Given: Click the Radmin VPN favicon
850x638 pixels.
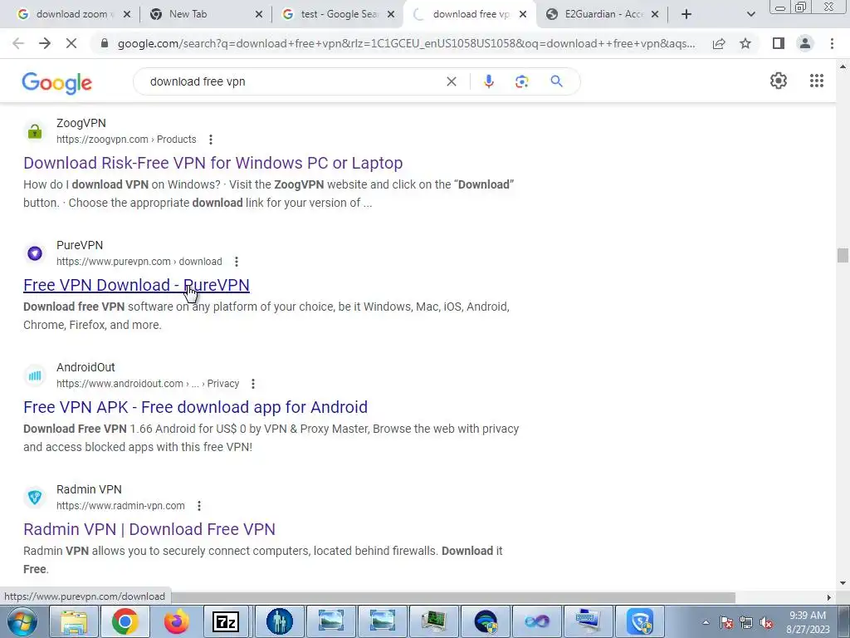Looking at the screenshot, I should coord(35,498).
